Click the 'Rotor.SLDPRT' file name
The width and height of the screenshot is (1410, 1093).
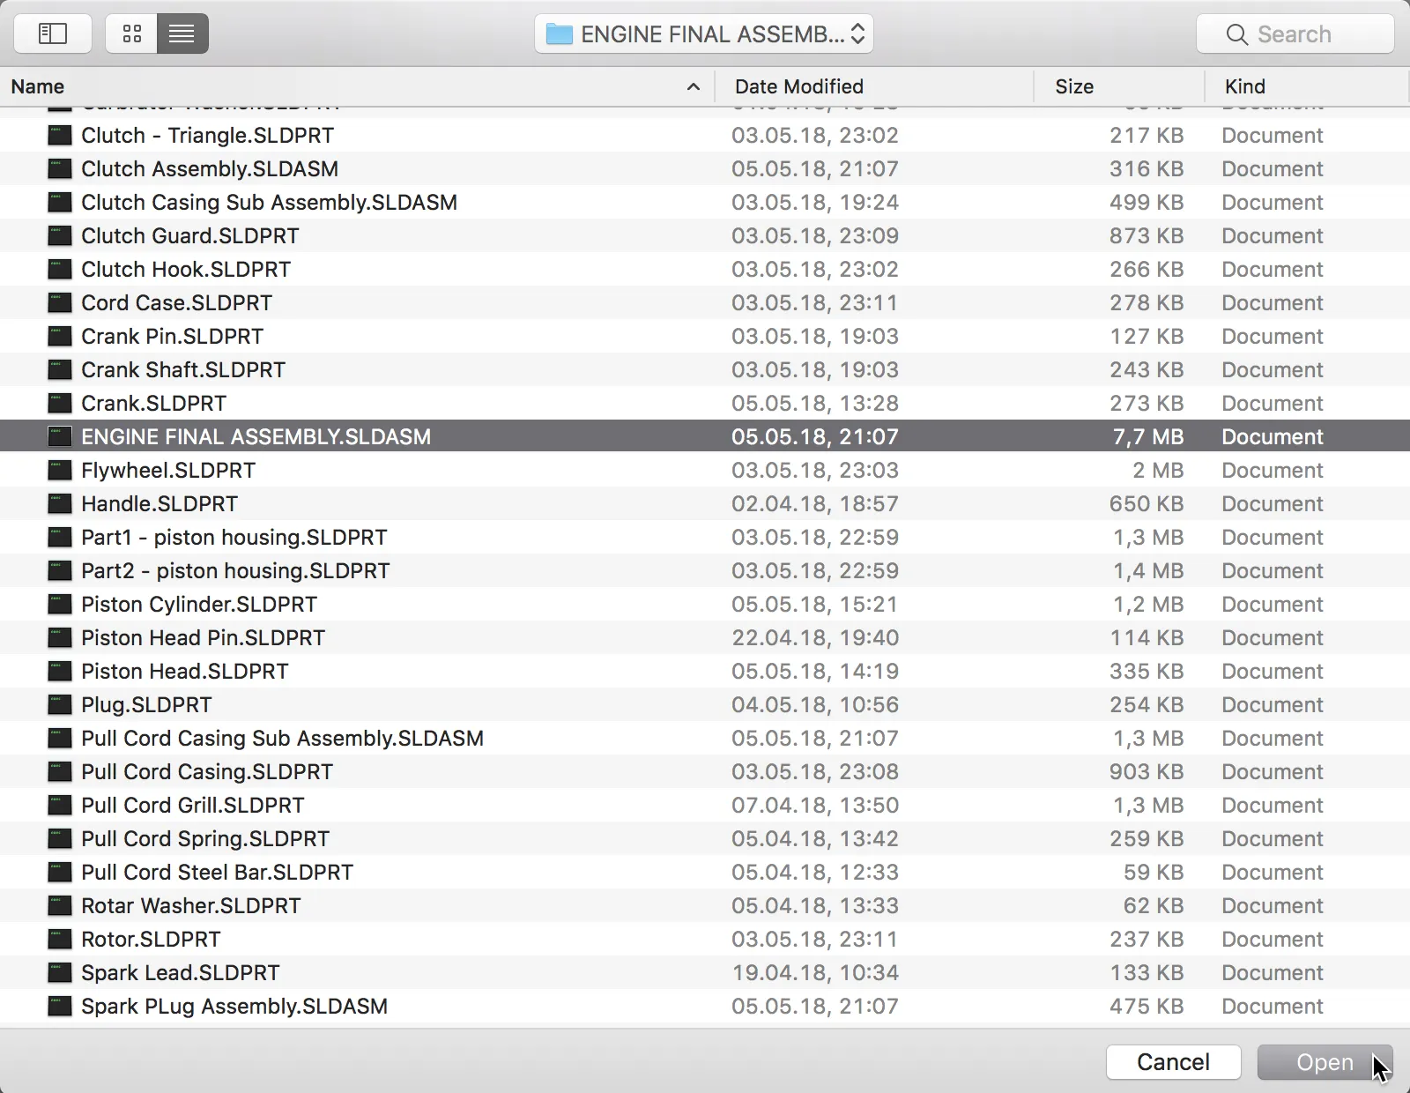point(151,939)
